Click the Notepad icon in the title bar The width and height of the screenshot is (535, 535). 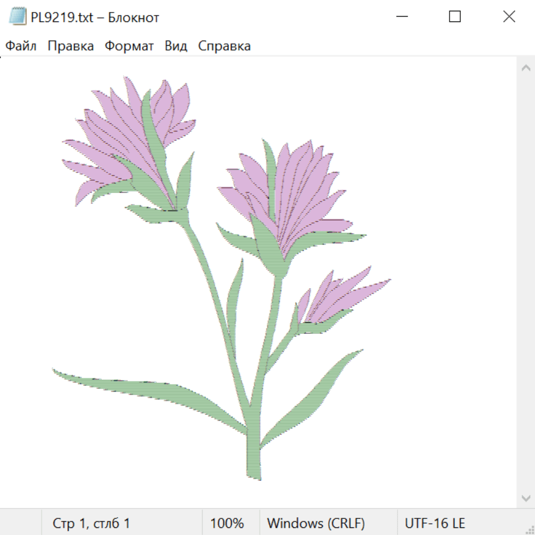pyautogui.click(x=17, y=17)
